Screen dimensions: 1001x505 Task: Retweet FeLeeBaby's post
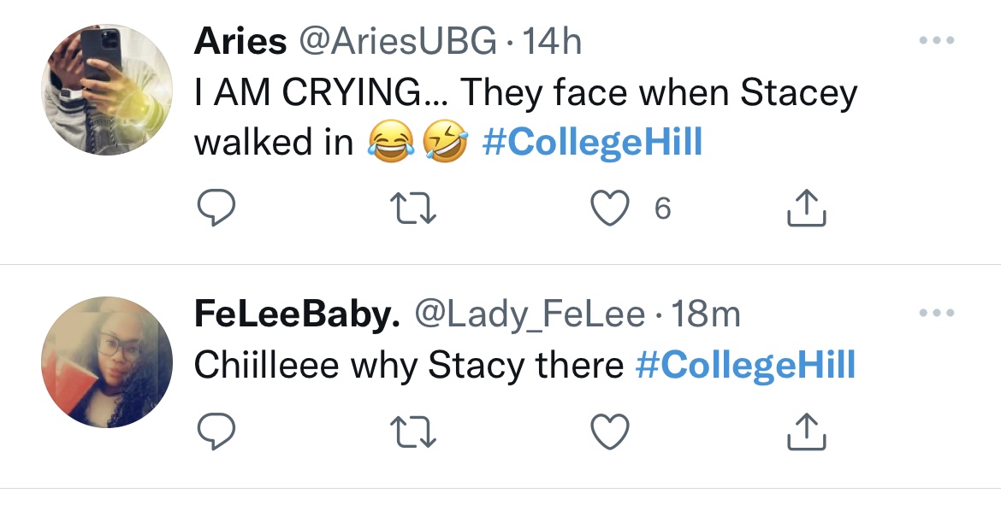(412, 433)
